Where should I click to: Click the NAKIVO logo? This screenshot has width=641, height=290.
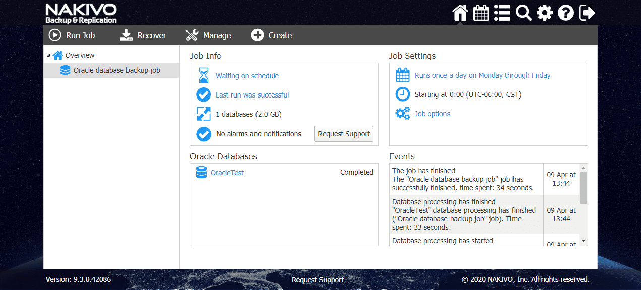80,13
